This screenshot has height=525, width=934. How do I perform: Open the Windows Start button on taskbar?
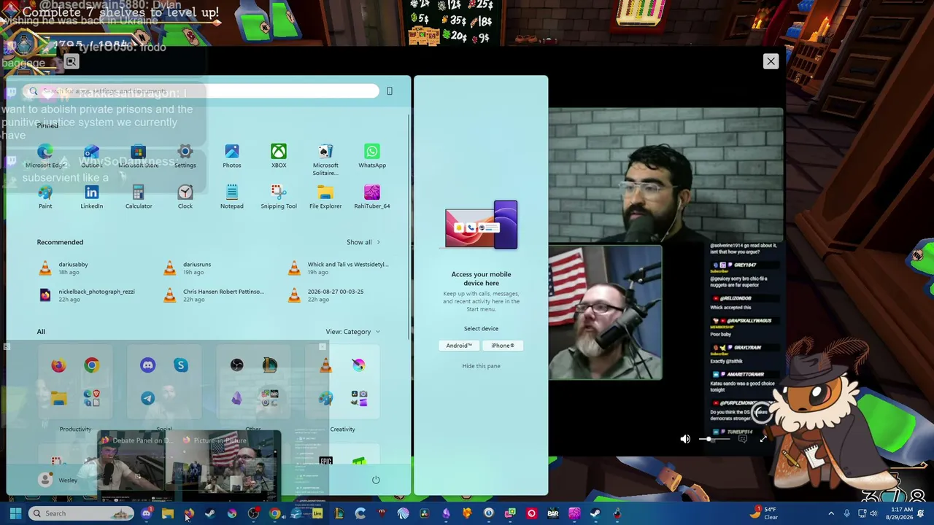point(15,513)
